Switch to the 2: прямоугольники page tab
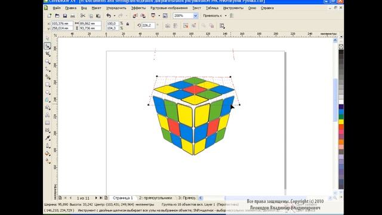Screen dimensions: 382x215 (x=155, y=198)
